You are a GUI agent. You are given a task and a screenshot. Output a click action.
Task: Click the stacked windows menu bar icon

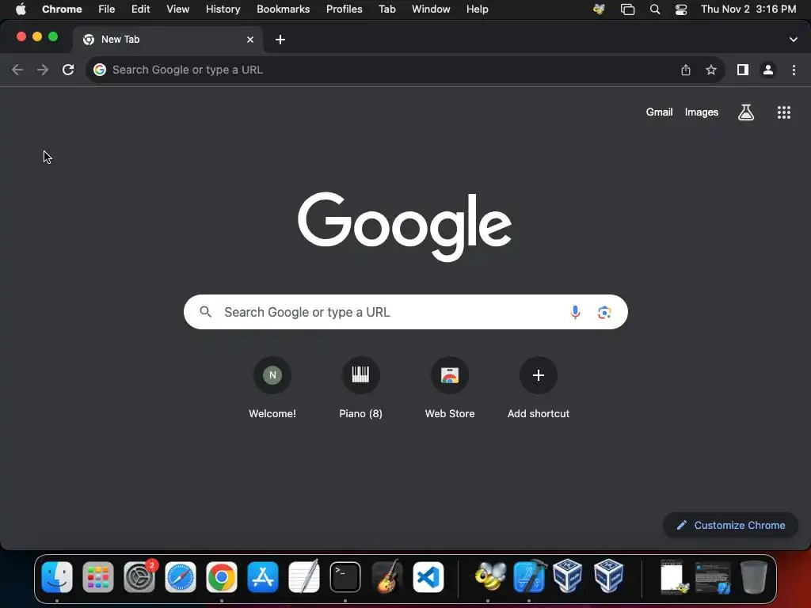627,9
